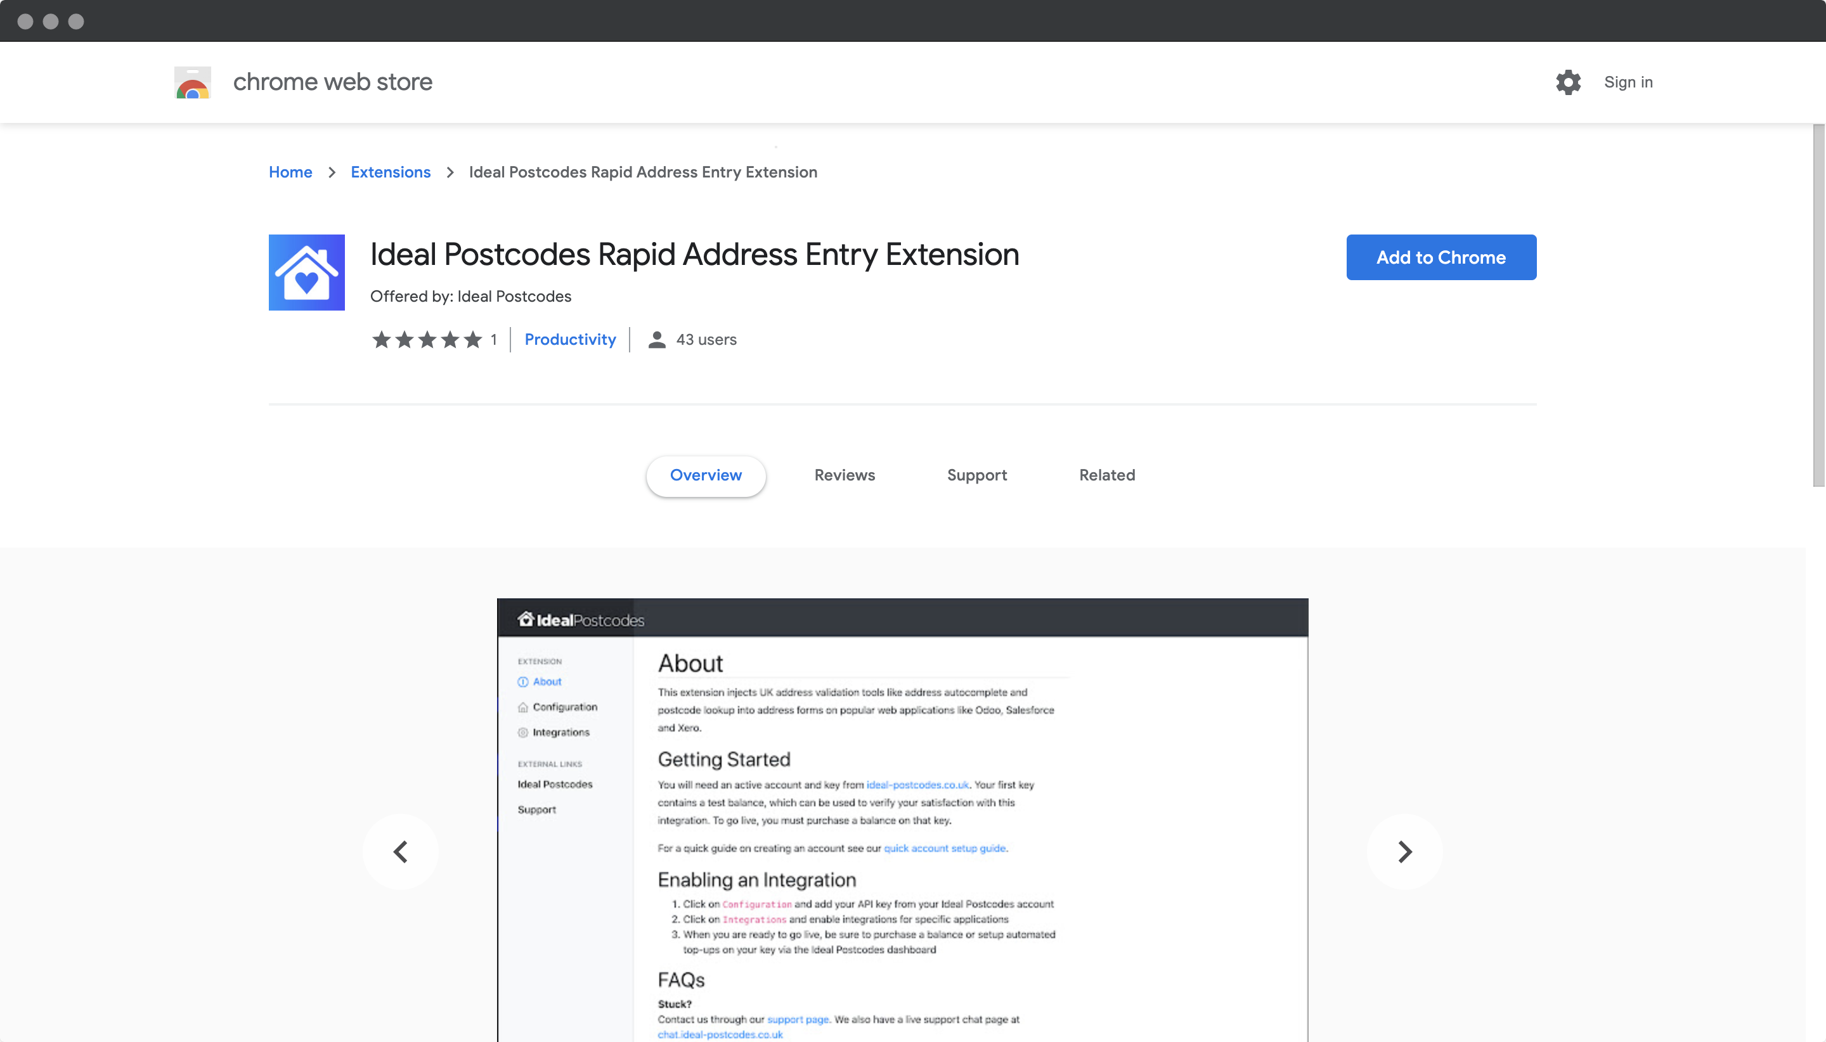Click the Chrome Web Store home icon
Image resolution: width=1826 pixels, height=1042 pixels.
pos(192,82)
